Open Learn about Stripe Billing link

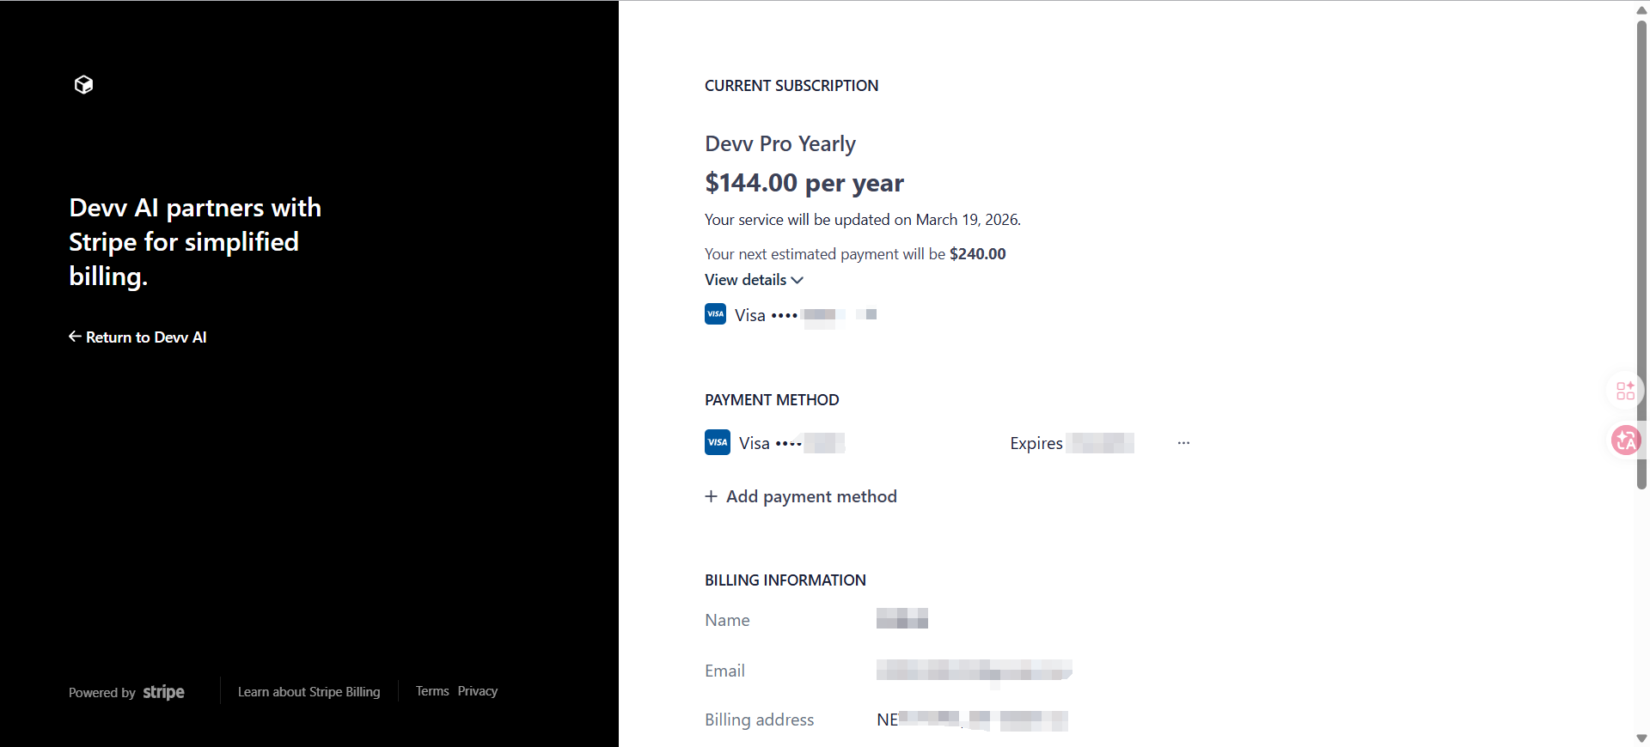(309, 692)
